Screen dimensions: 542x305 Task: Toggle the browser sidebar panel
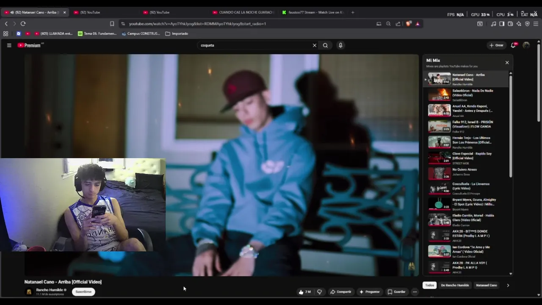coord(502,24)
